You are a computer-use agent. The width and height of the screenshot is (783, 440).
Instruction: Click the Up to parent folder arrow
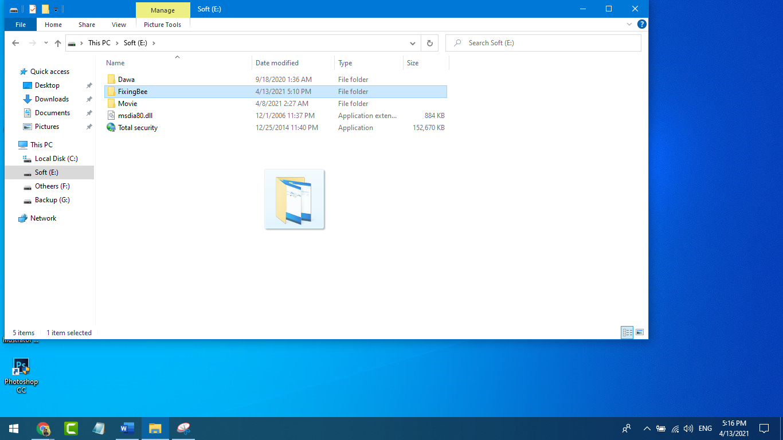coord(58,43)
